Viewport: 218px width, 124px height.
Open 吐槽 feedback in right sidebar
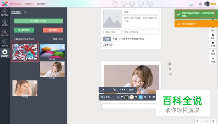213,44
